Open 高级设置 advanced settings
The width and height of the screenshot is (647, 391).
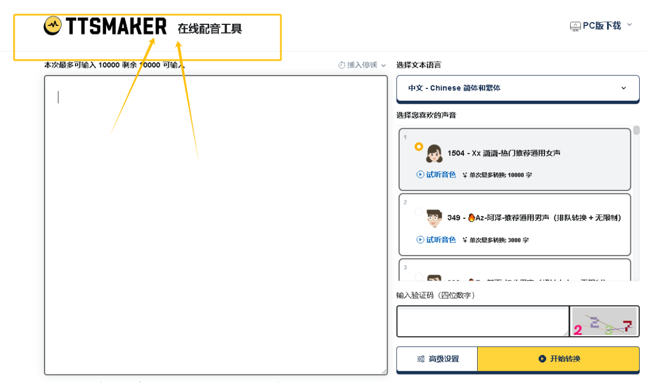coord(437,359)
